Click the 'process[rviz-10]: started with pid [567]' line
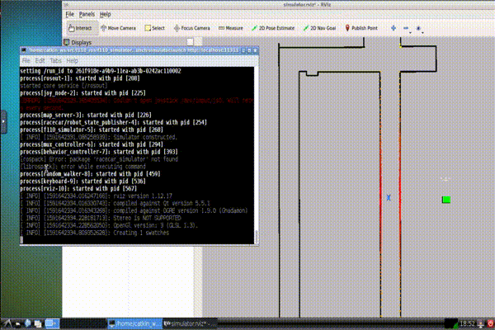 click(78, 189)
